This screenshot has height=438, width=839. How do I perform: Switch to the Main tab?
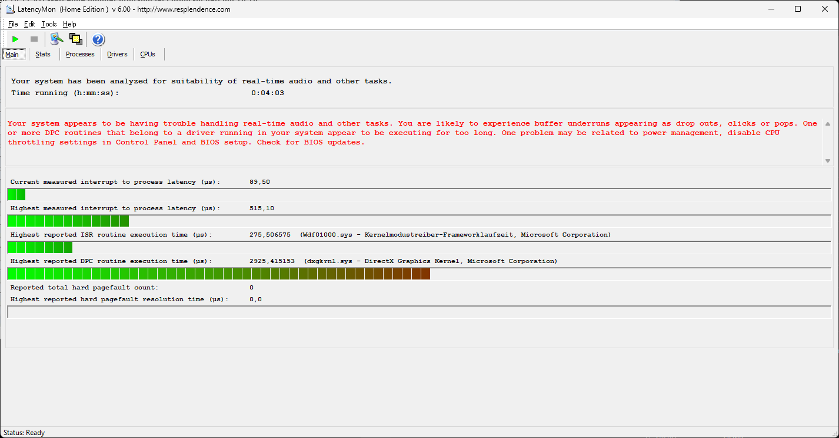[x=13, y=54]
